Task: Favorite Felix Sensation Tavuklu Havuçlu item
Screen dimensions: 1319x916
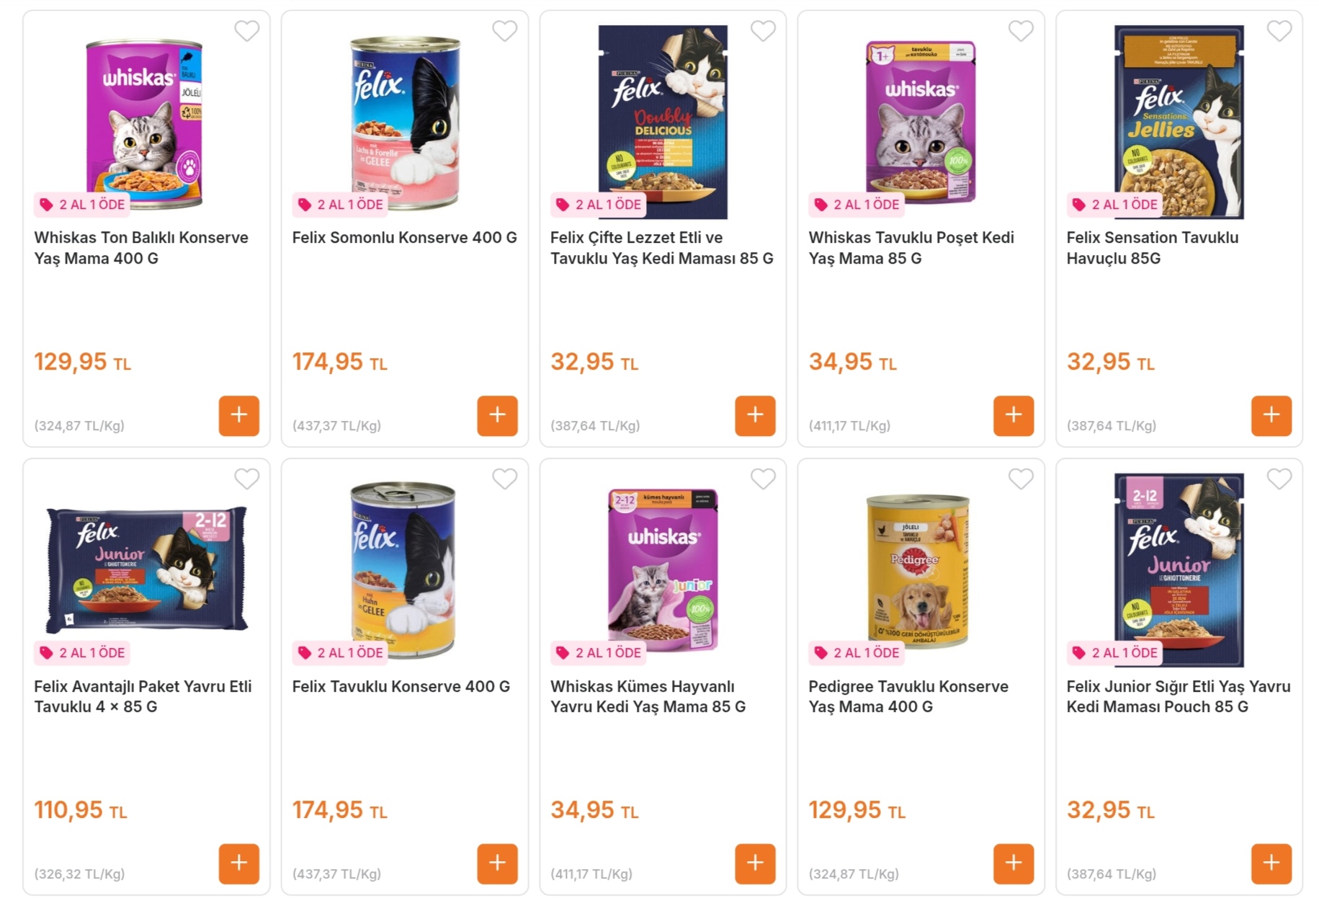Action: pos(1279,31)
